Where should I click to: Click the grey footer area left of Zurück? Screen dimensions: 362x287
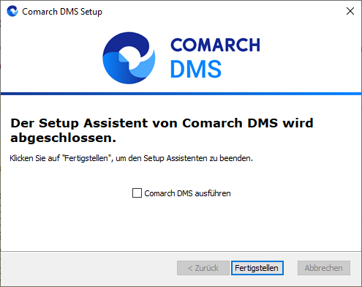(x=88, y=268)
